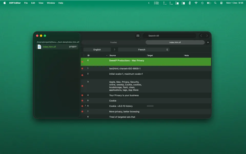
Task: Navigate forward with the right chevron arrow
Action: tap(207, 36)
